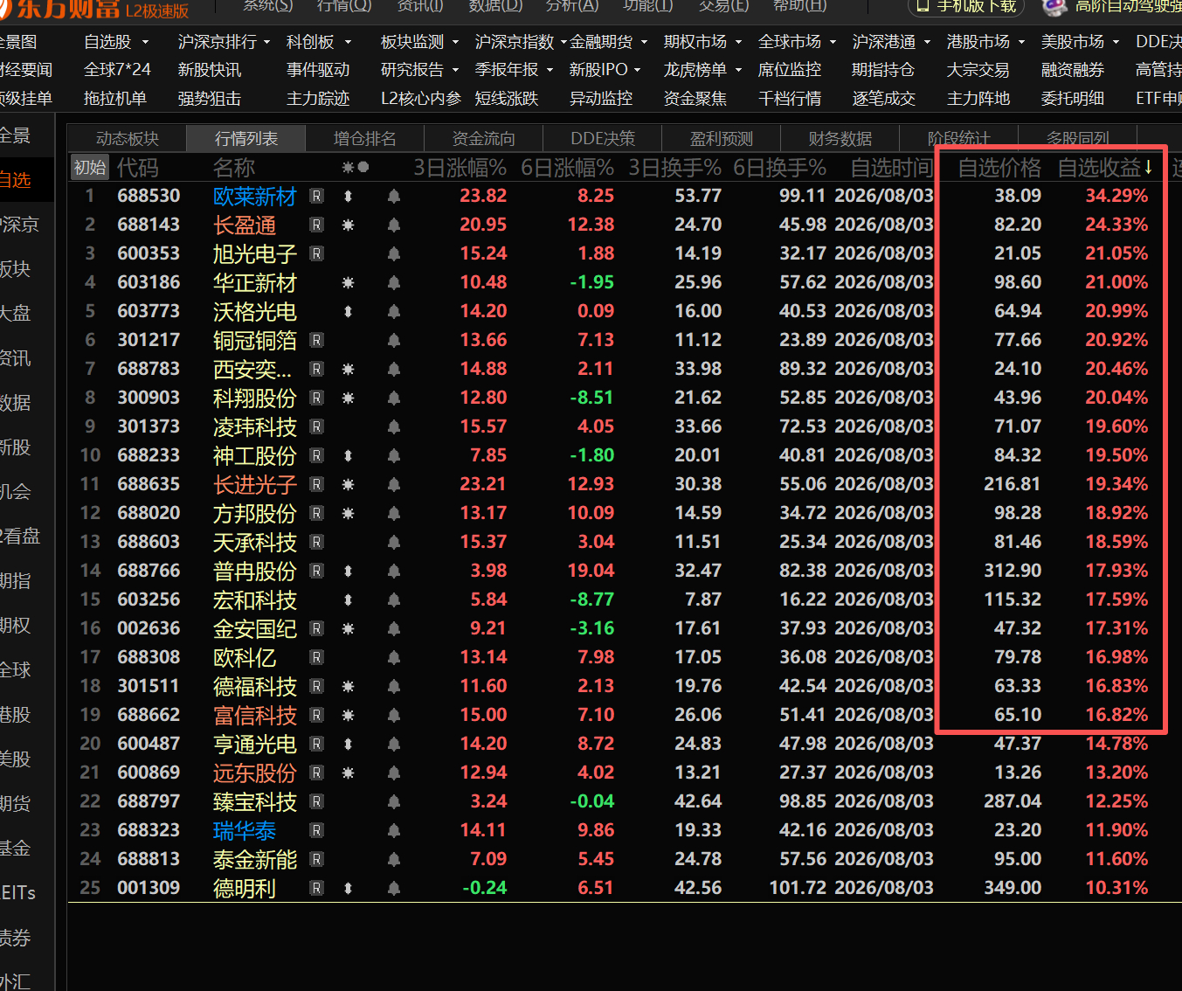
Task: Select the stock name 臻宝科技
Action: point(255,802)
